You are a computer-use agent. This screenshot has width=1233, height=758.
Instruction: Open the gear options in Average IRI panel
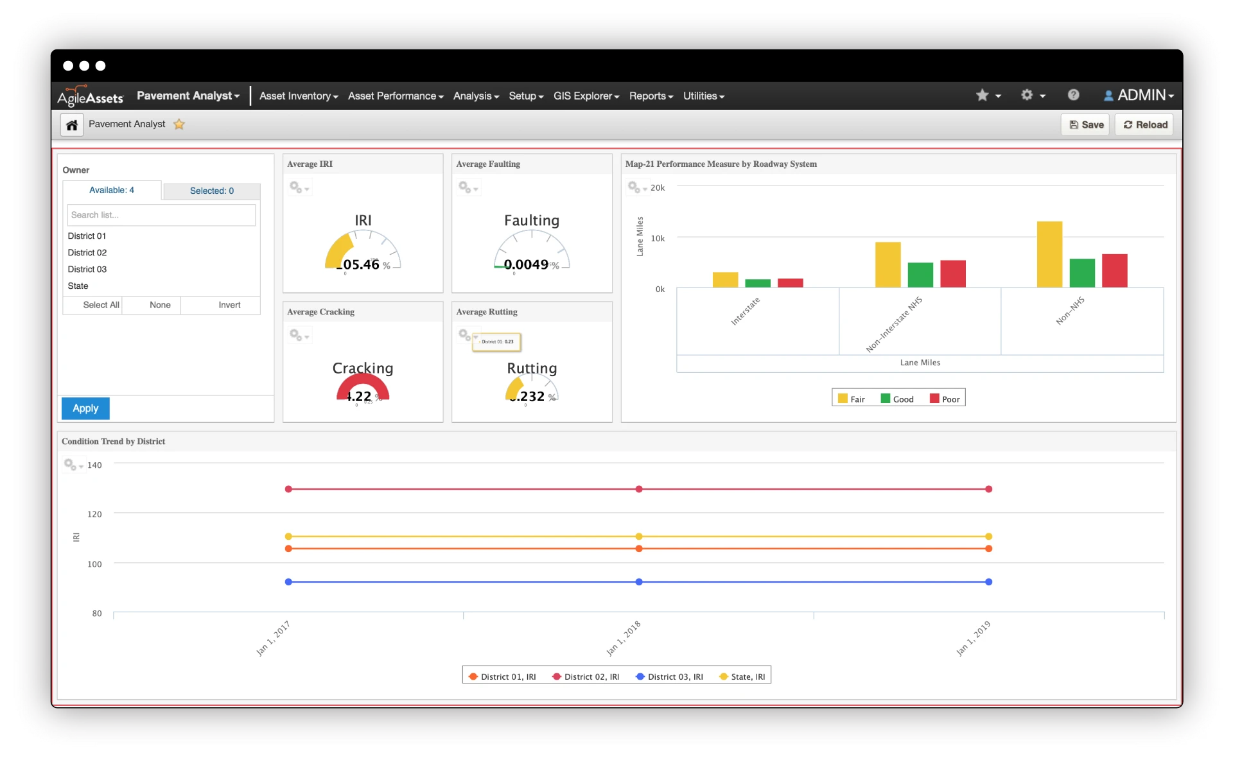[x=299, y=187]
